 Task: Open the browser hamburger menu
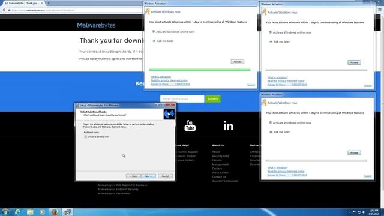380,10
